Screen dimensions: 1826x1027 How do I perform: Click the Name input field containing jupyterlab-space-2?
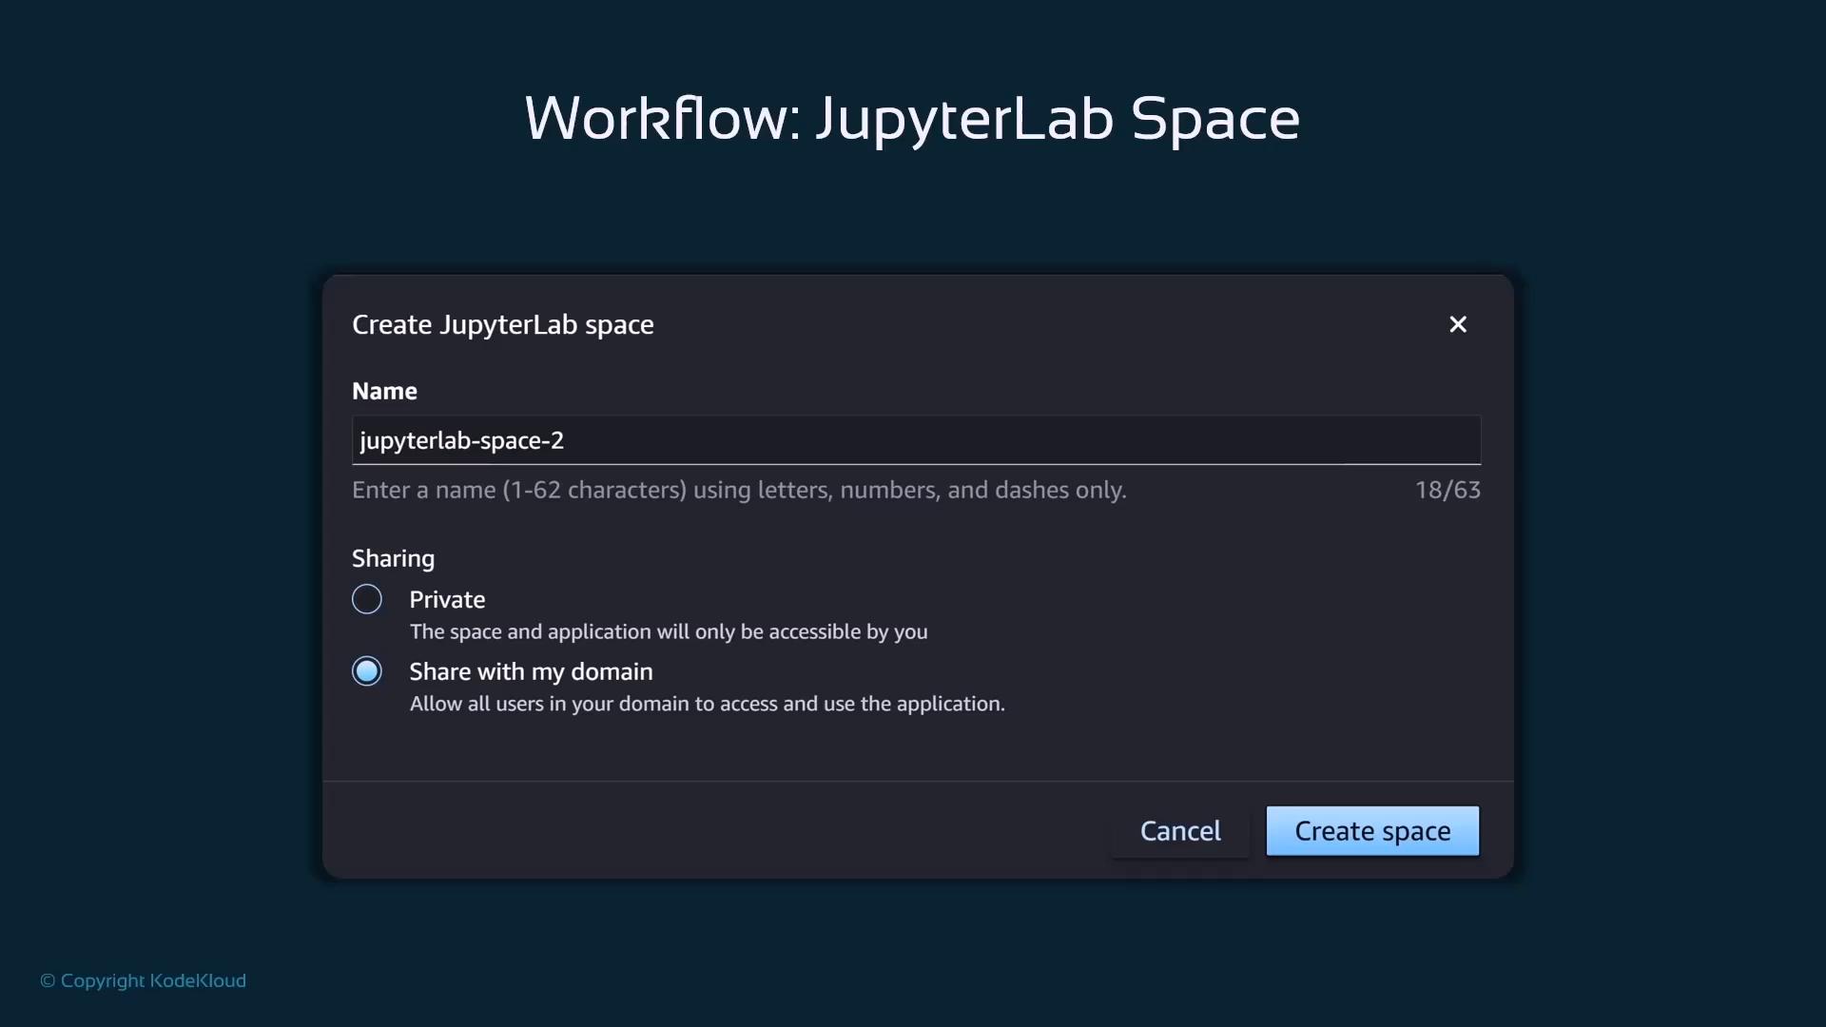tap(916, 440)
